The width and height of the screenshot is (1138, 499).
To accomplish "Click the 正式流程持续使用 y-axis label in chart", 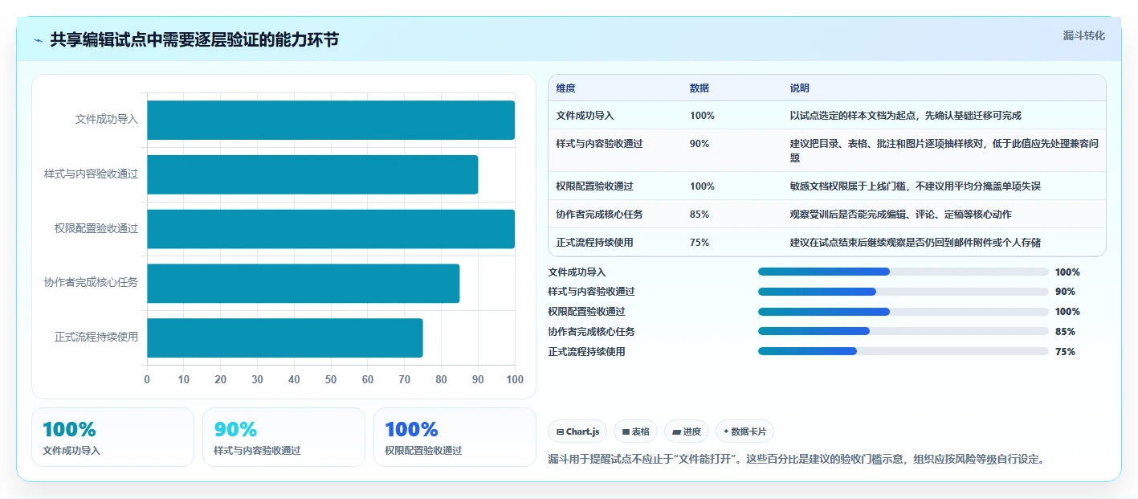I will (96, 337).
